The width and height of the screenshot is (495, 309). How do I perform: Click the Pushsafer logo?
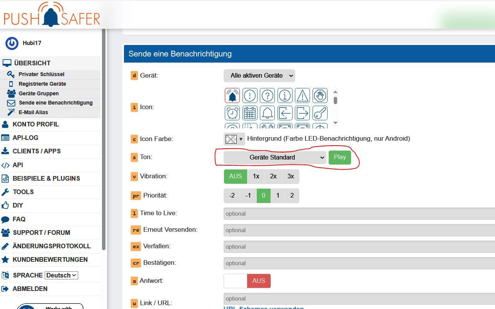[x=52, y=15]
